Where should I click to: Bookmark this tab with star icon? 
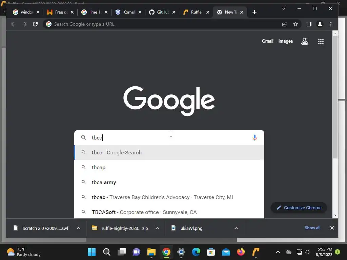coord(295,24)
